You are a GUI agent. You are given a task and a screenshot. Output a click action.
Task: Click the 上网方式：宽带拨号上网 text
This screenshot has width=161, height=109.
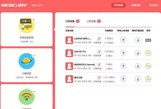coord(27,77)
